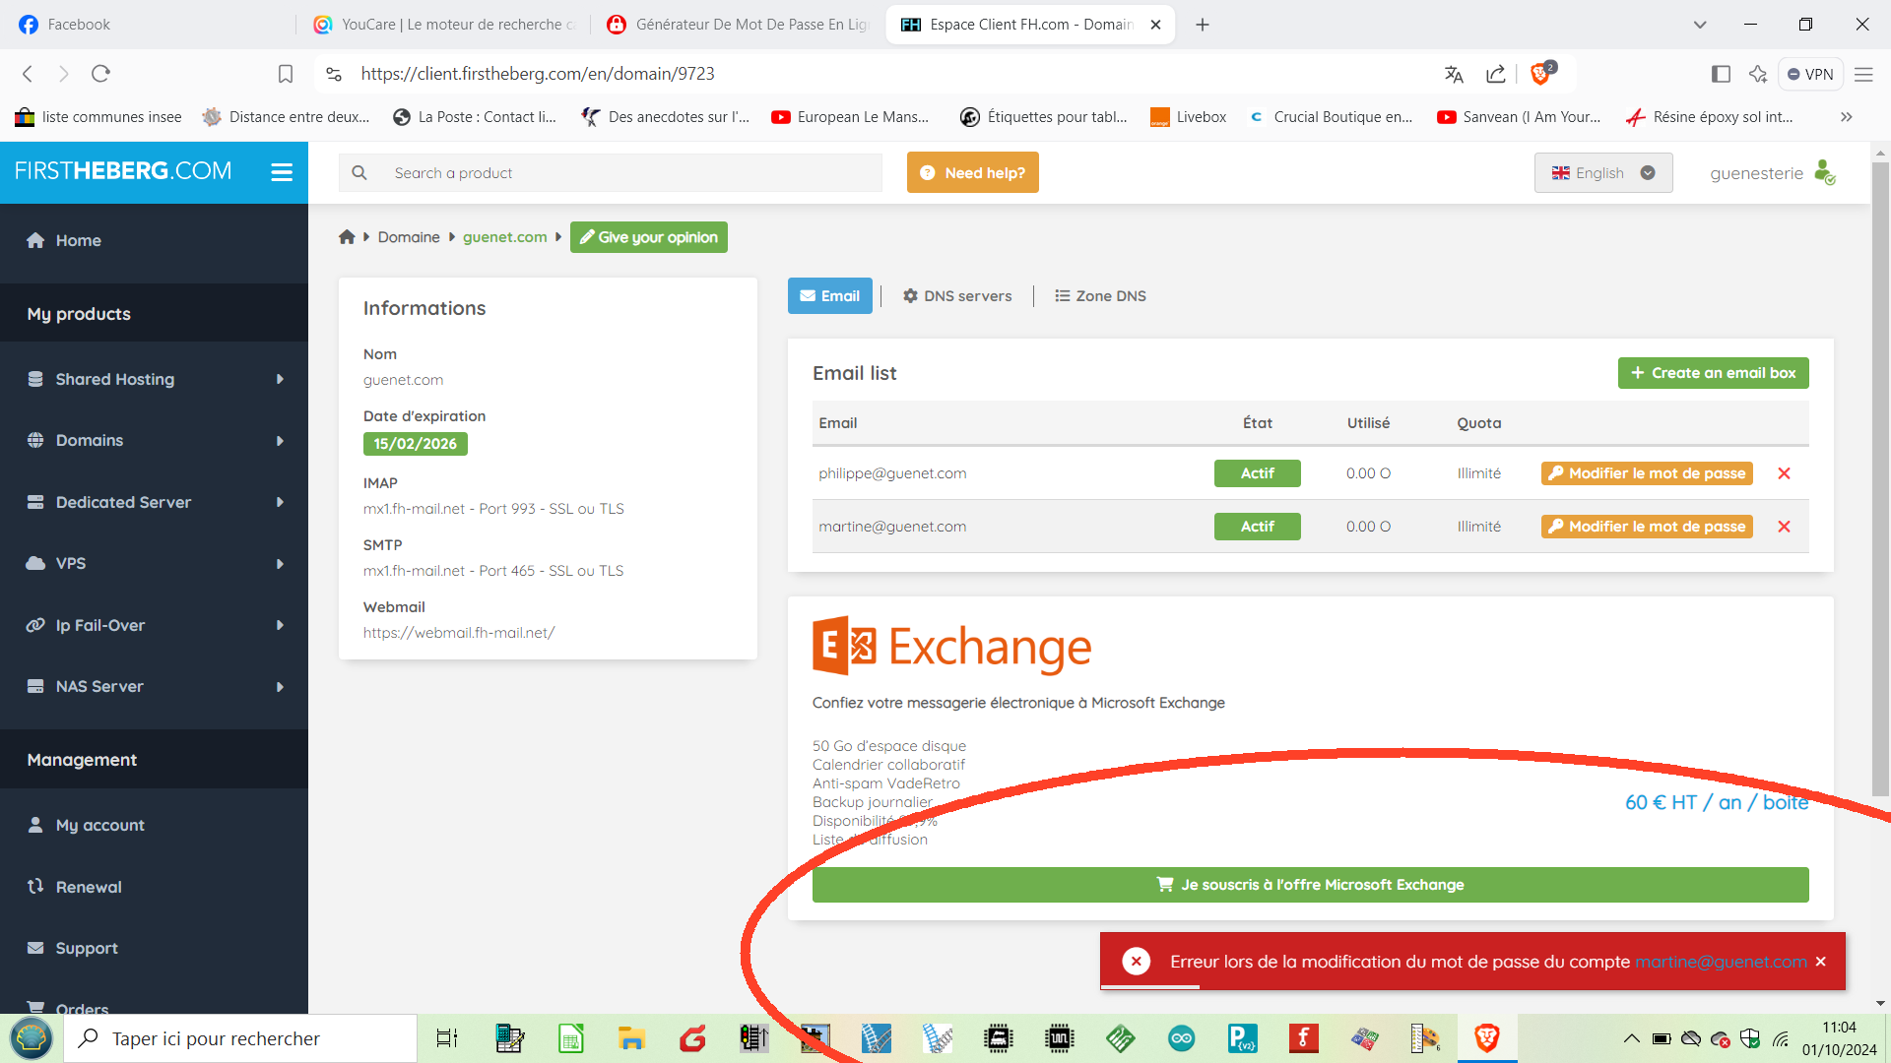
Task: Select the Email tab
Action: point(829,296)
